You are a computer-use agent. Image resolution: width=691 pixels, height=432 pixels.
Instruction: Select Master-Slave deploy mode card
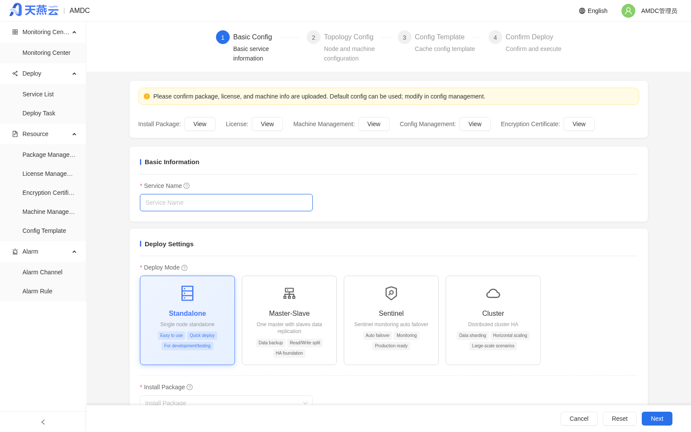289,320
